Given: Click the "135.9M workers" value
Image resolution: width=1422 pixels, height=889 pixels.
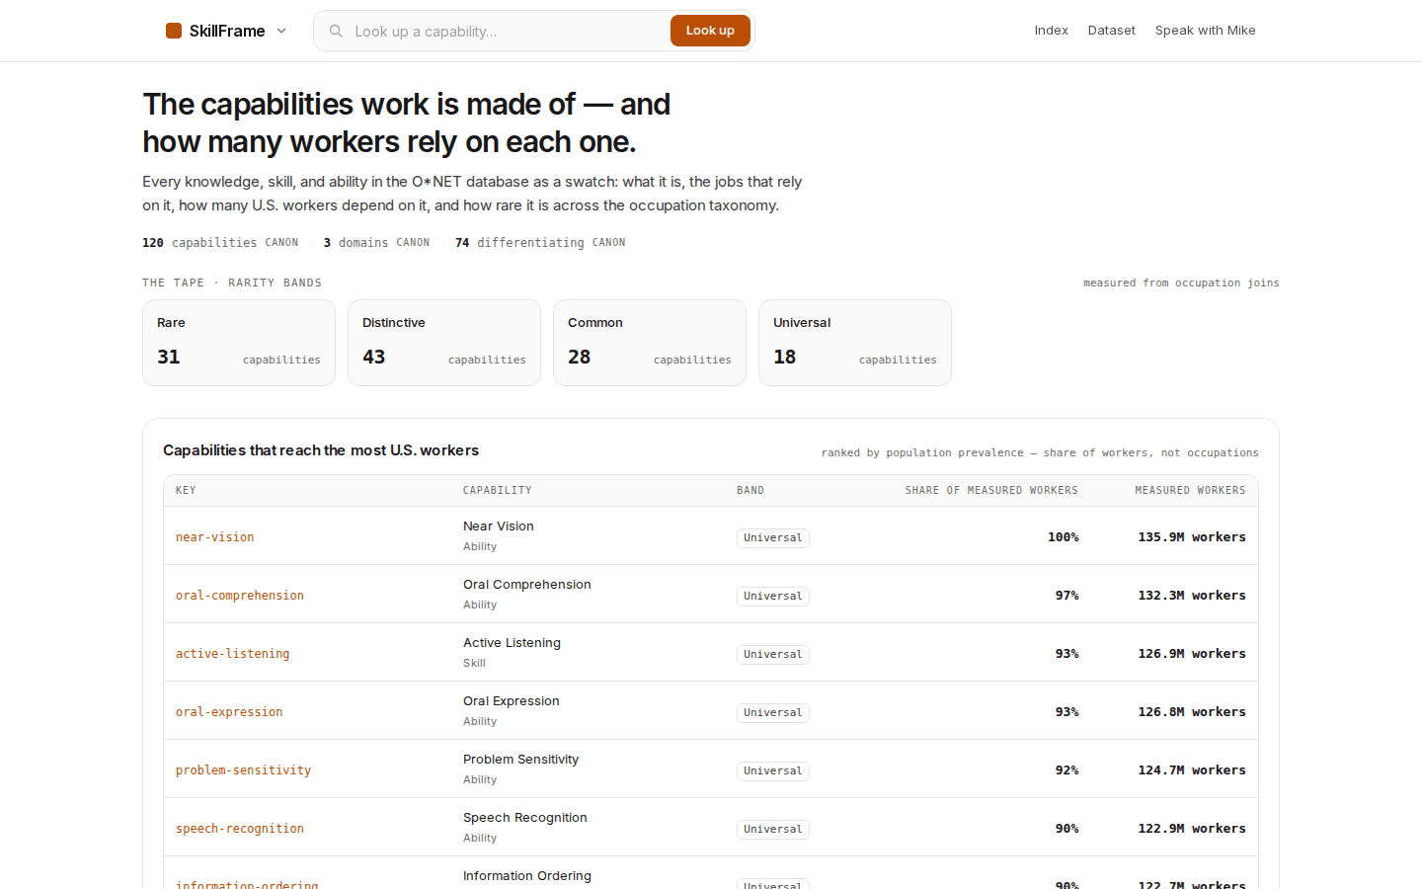Looking at the screenshot, I should [1192, 537].
